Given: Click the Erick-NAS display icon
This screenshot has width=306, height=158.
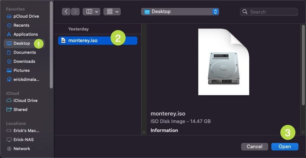Looking at the screenshot, I should click(x=9, y=140).
